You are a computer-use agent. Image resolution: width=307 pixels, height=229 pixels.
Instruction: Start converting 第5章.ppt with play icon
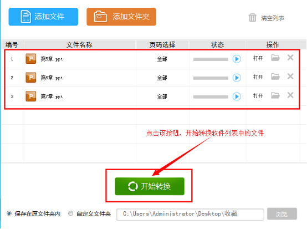(x=237, y=59)
